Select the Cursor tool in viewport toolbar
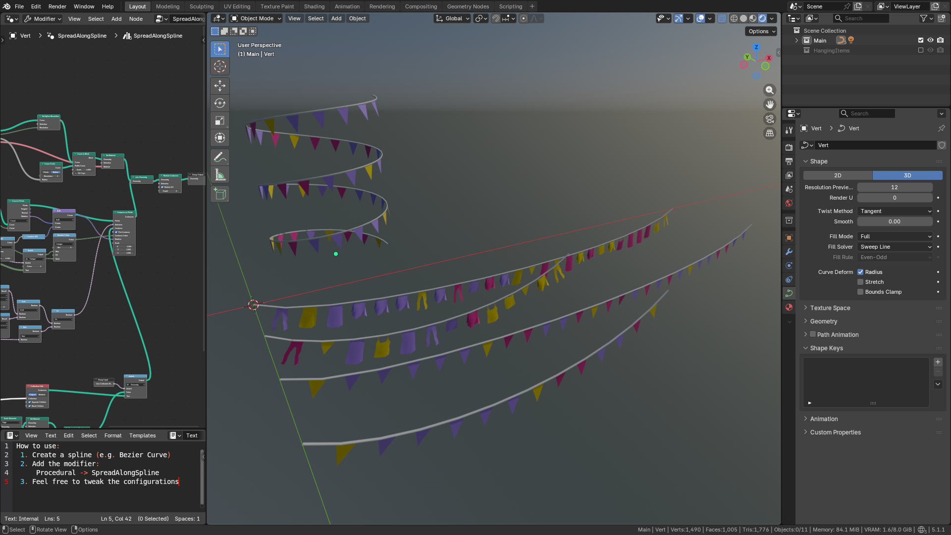 click(x=220, y=66)
